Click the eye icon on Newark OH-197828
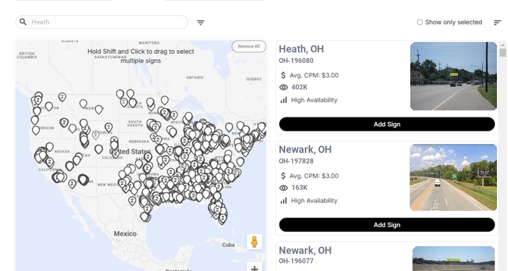 [x=284, y=188]
